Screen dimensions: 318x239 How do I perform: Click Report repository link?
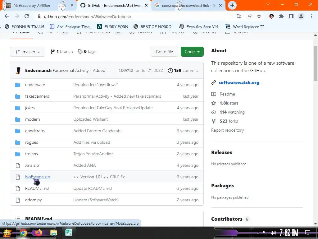click(227, 130)
